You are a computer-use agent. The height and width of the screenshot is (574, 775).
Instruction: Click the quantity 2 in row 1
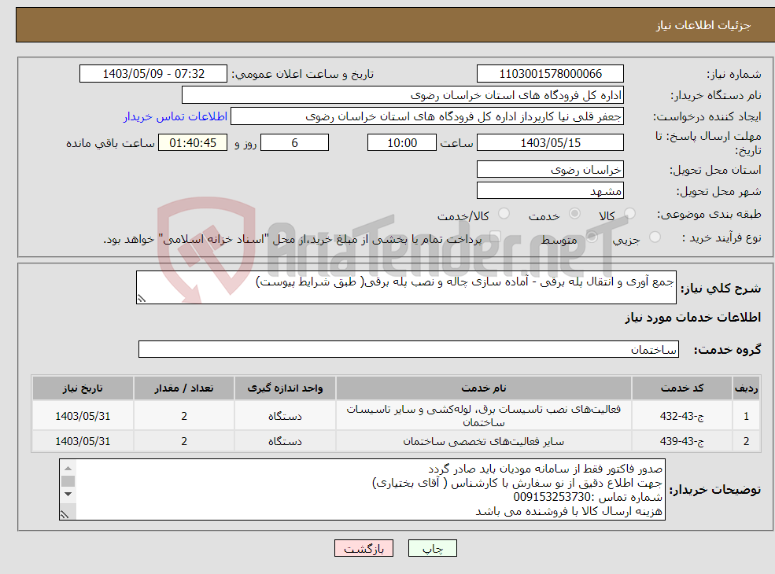click(184, 416)
